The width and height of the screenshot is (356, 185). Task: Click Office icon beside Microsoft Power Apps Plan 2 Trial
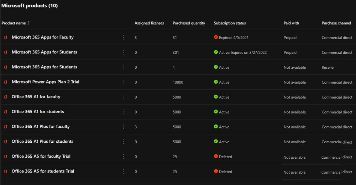click(x=5, y=82)
